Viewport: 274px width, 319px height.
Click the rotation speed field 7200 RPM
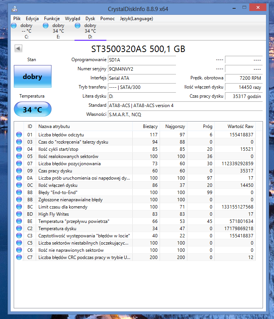[x=244, y=78]
